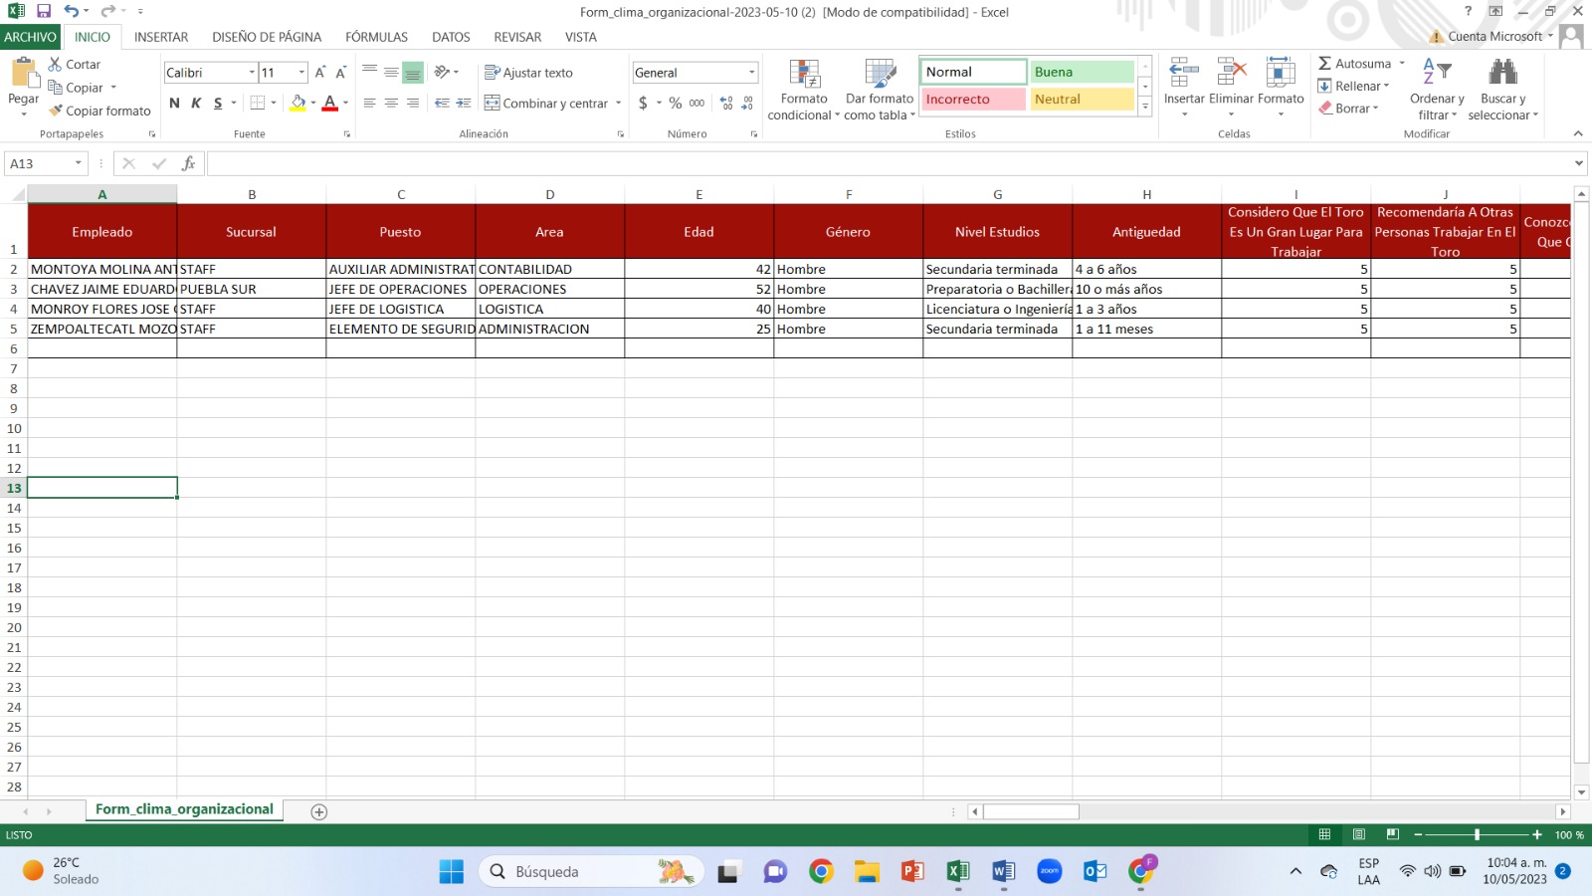Click the Copiar formato paintbrush icon
The width and height of the screenshot is (1592, 896).
(57, 111)
